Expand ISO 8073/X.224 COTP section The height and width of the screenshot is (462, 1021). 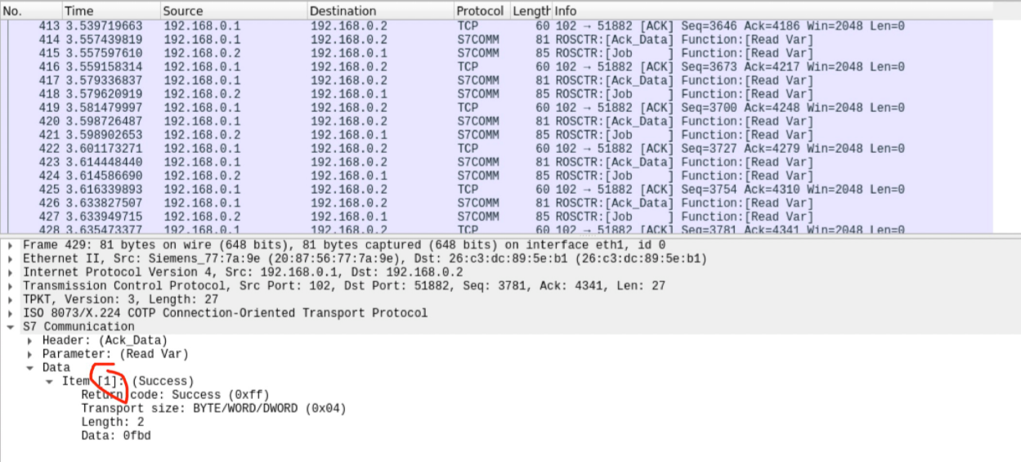[x=11, y=313]
